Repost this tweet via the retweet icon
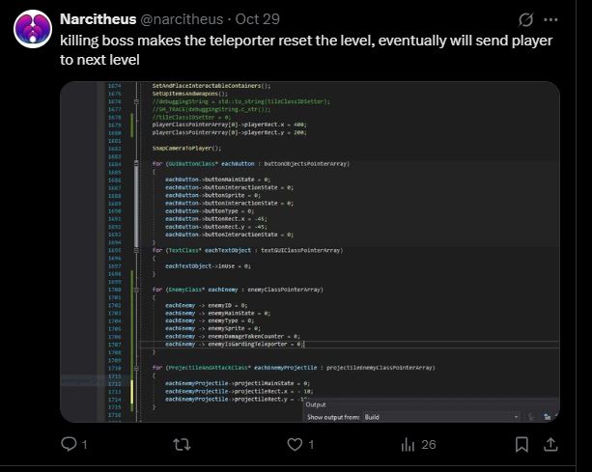 pos(181,444)
